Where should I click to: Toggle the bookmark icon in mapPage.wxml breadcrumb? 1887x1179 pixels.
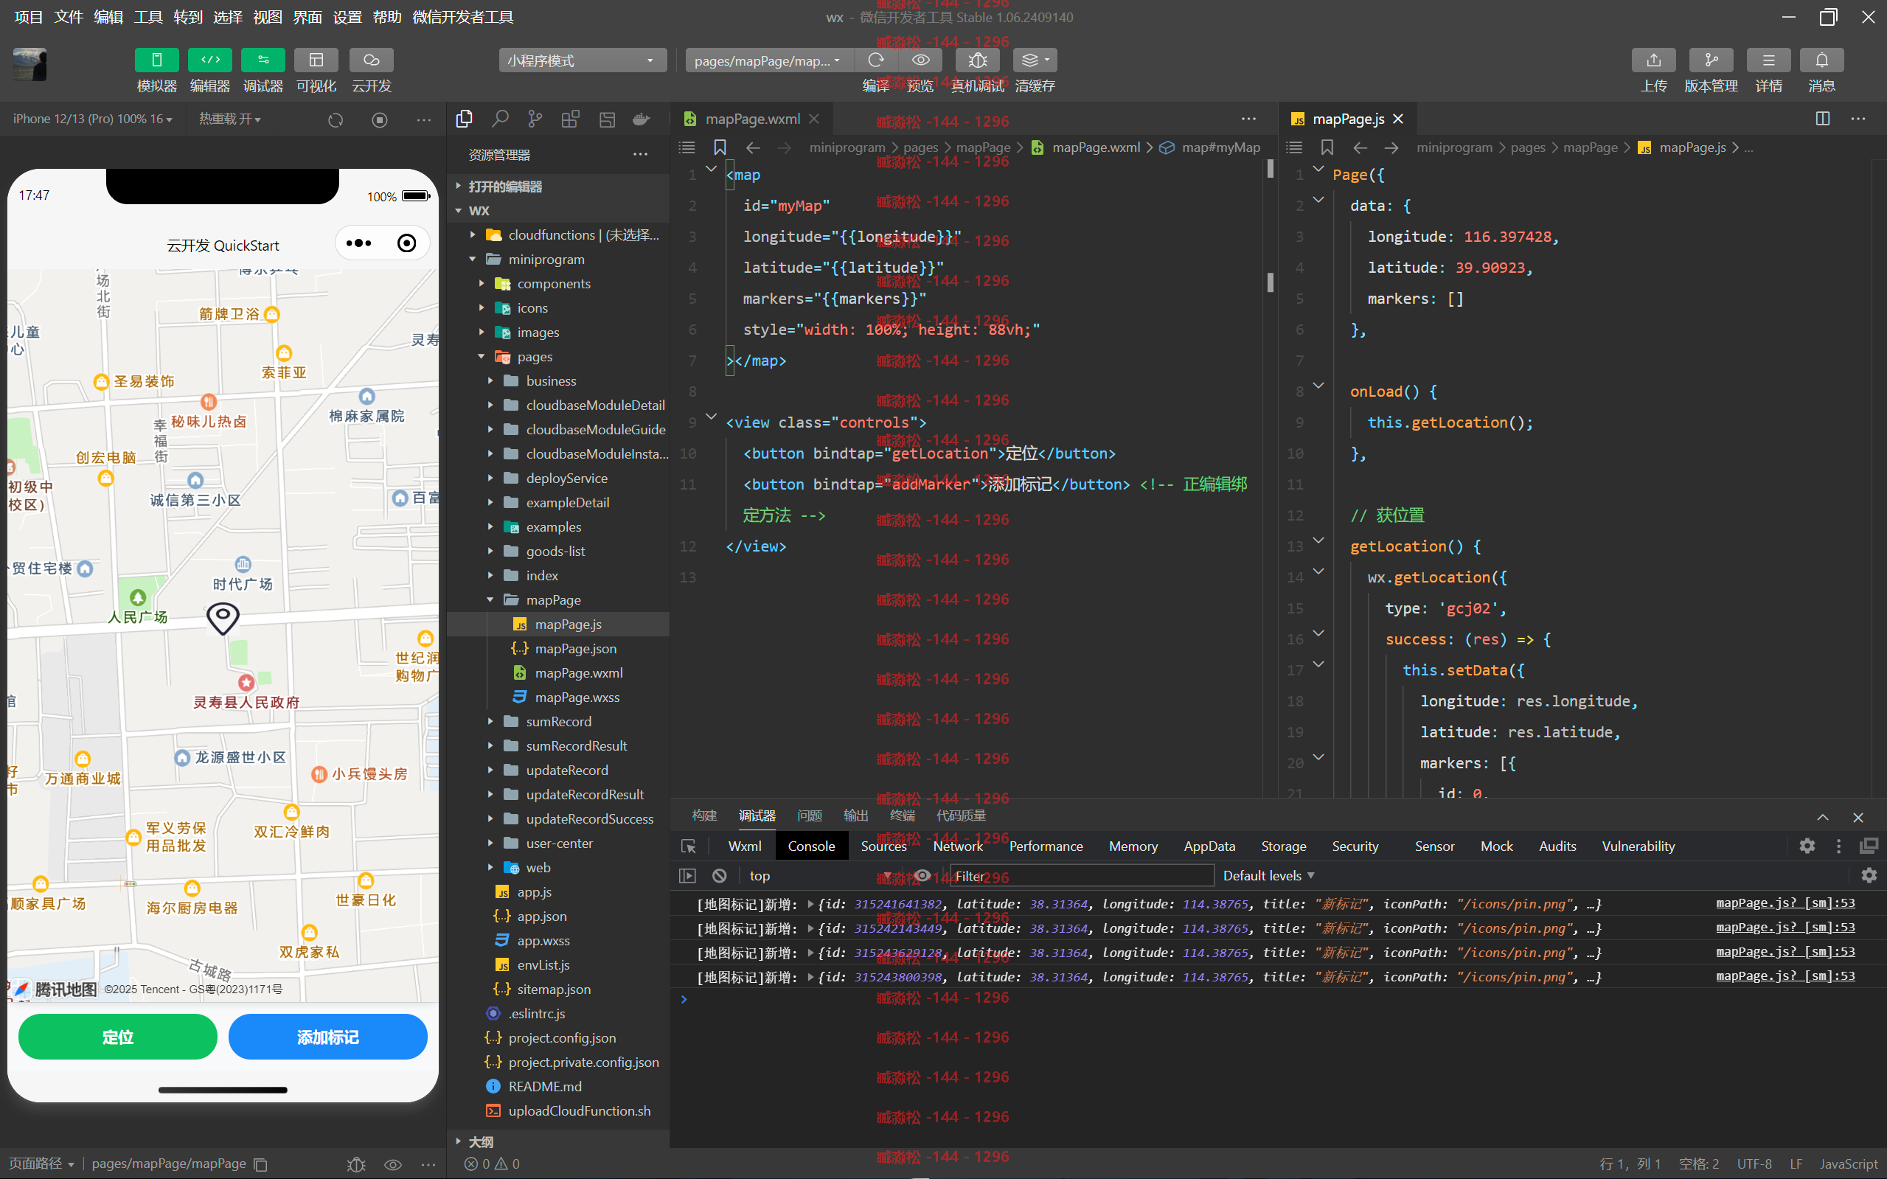click(720, 147)
